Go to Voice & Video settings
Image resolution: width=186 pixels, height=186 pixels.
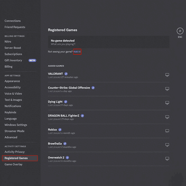click(x=13, y=93)
